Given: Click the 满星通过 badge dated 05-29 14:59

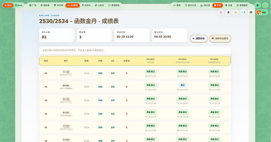Looking at the screenshot, I should pyautogui.click(x=214, y=85).
